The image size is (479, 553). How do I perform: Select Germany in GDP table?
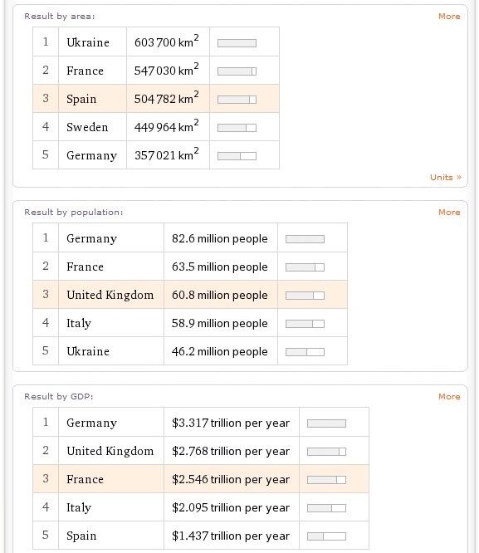(x=91, y=423)
